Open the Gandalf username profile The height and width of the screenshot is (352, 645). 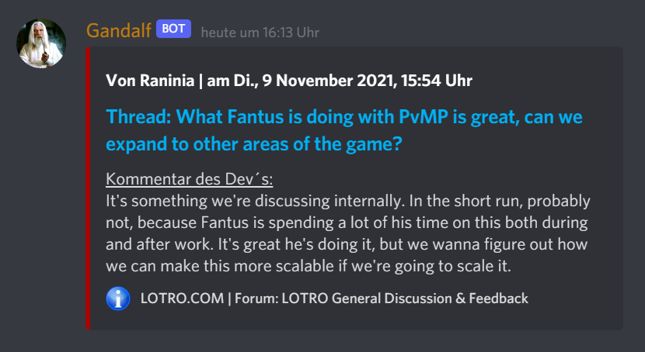tap(118, 30)
